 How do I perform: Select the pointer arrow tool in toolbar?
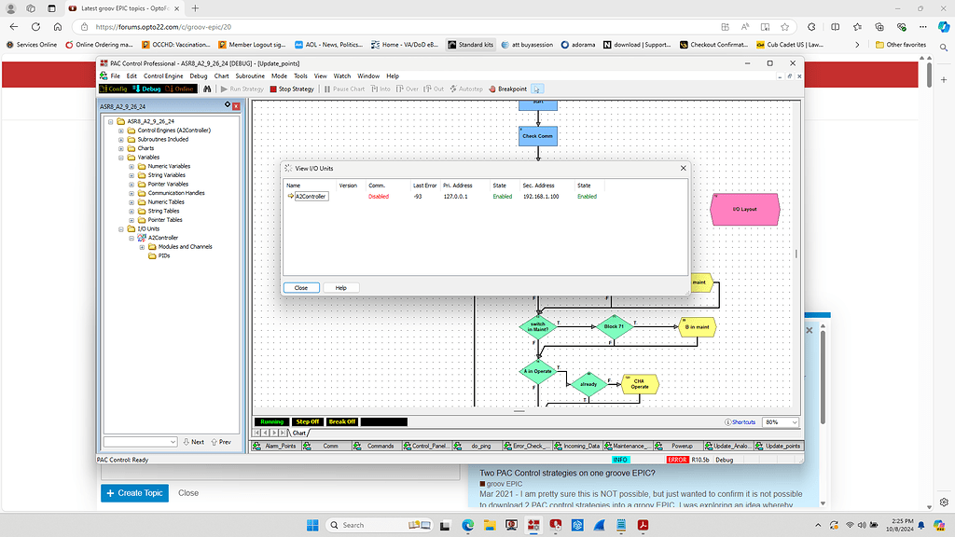(536, 89)
